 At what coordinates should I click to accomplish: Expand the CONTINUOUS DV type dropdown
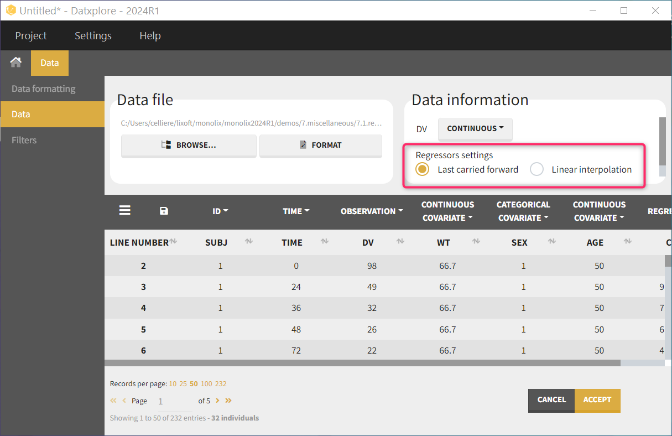click(475, 128)
